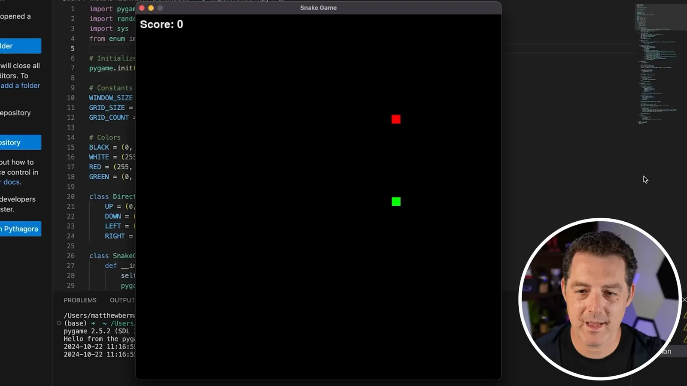Minimize the Snake Game window

click(x=151, y=8)
